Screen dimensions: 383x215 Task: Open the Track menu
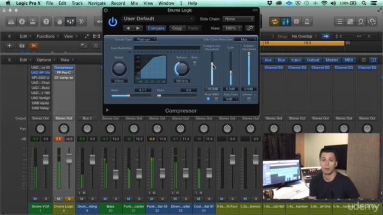[x=77, y=3]
